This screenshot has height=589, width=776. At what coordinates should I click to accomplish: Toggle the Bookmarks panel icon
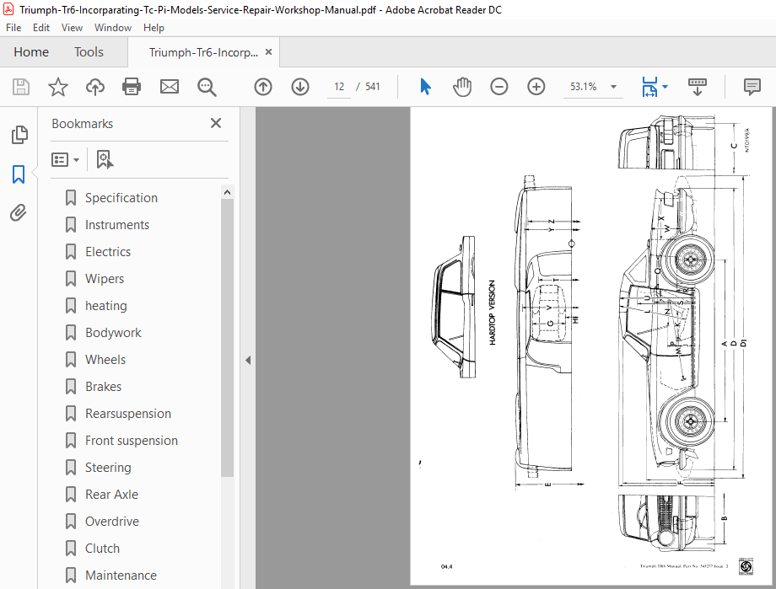(x=19, y=174)
